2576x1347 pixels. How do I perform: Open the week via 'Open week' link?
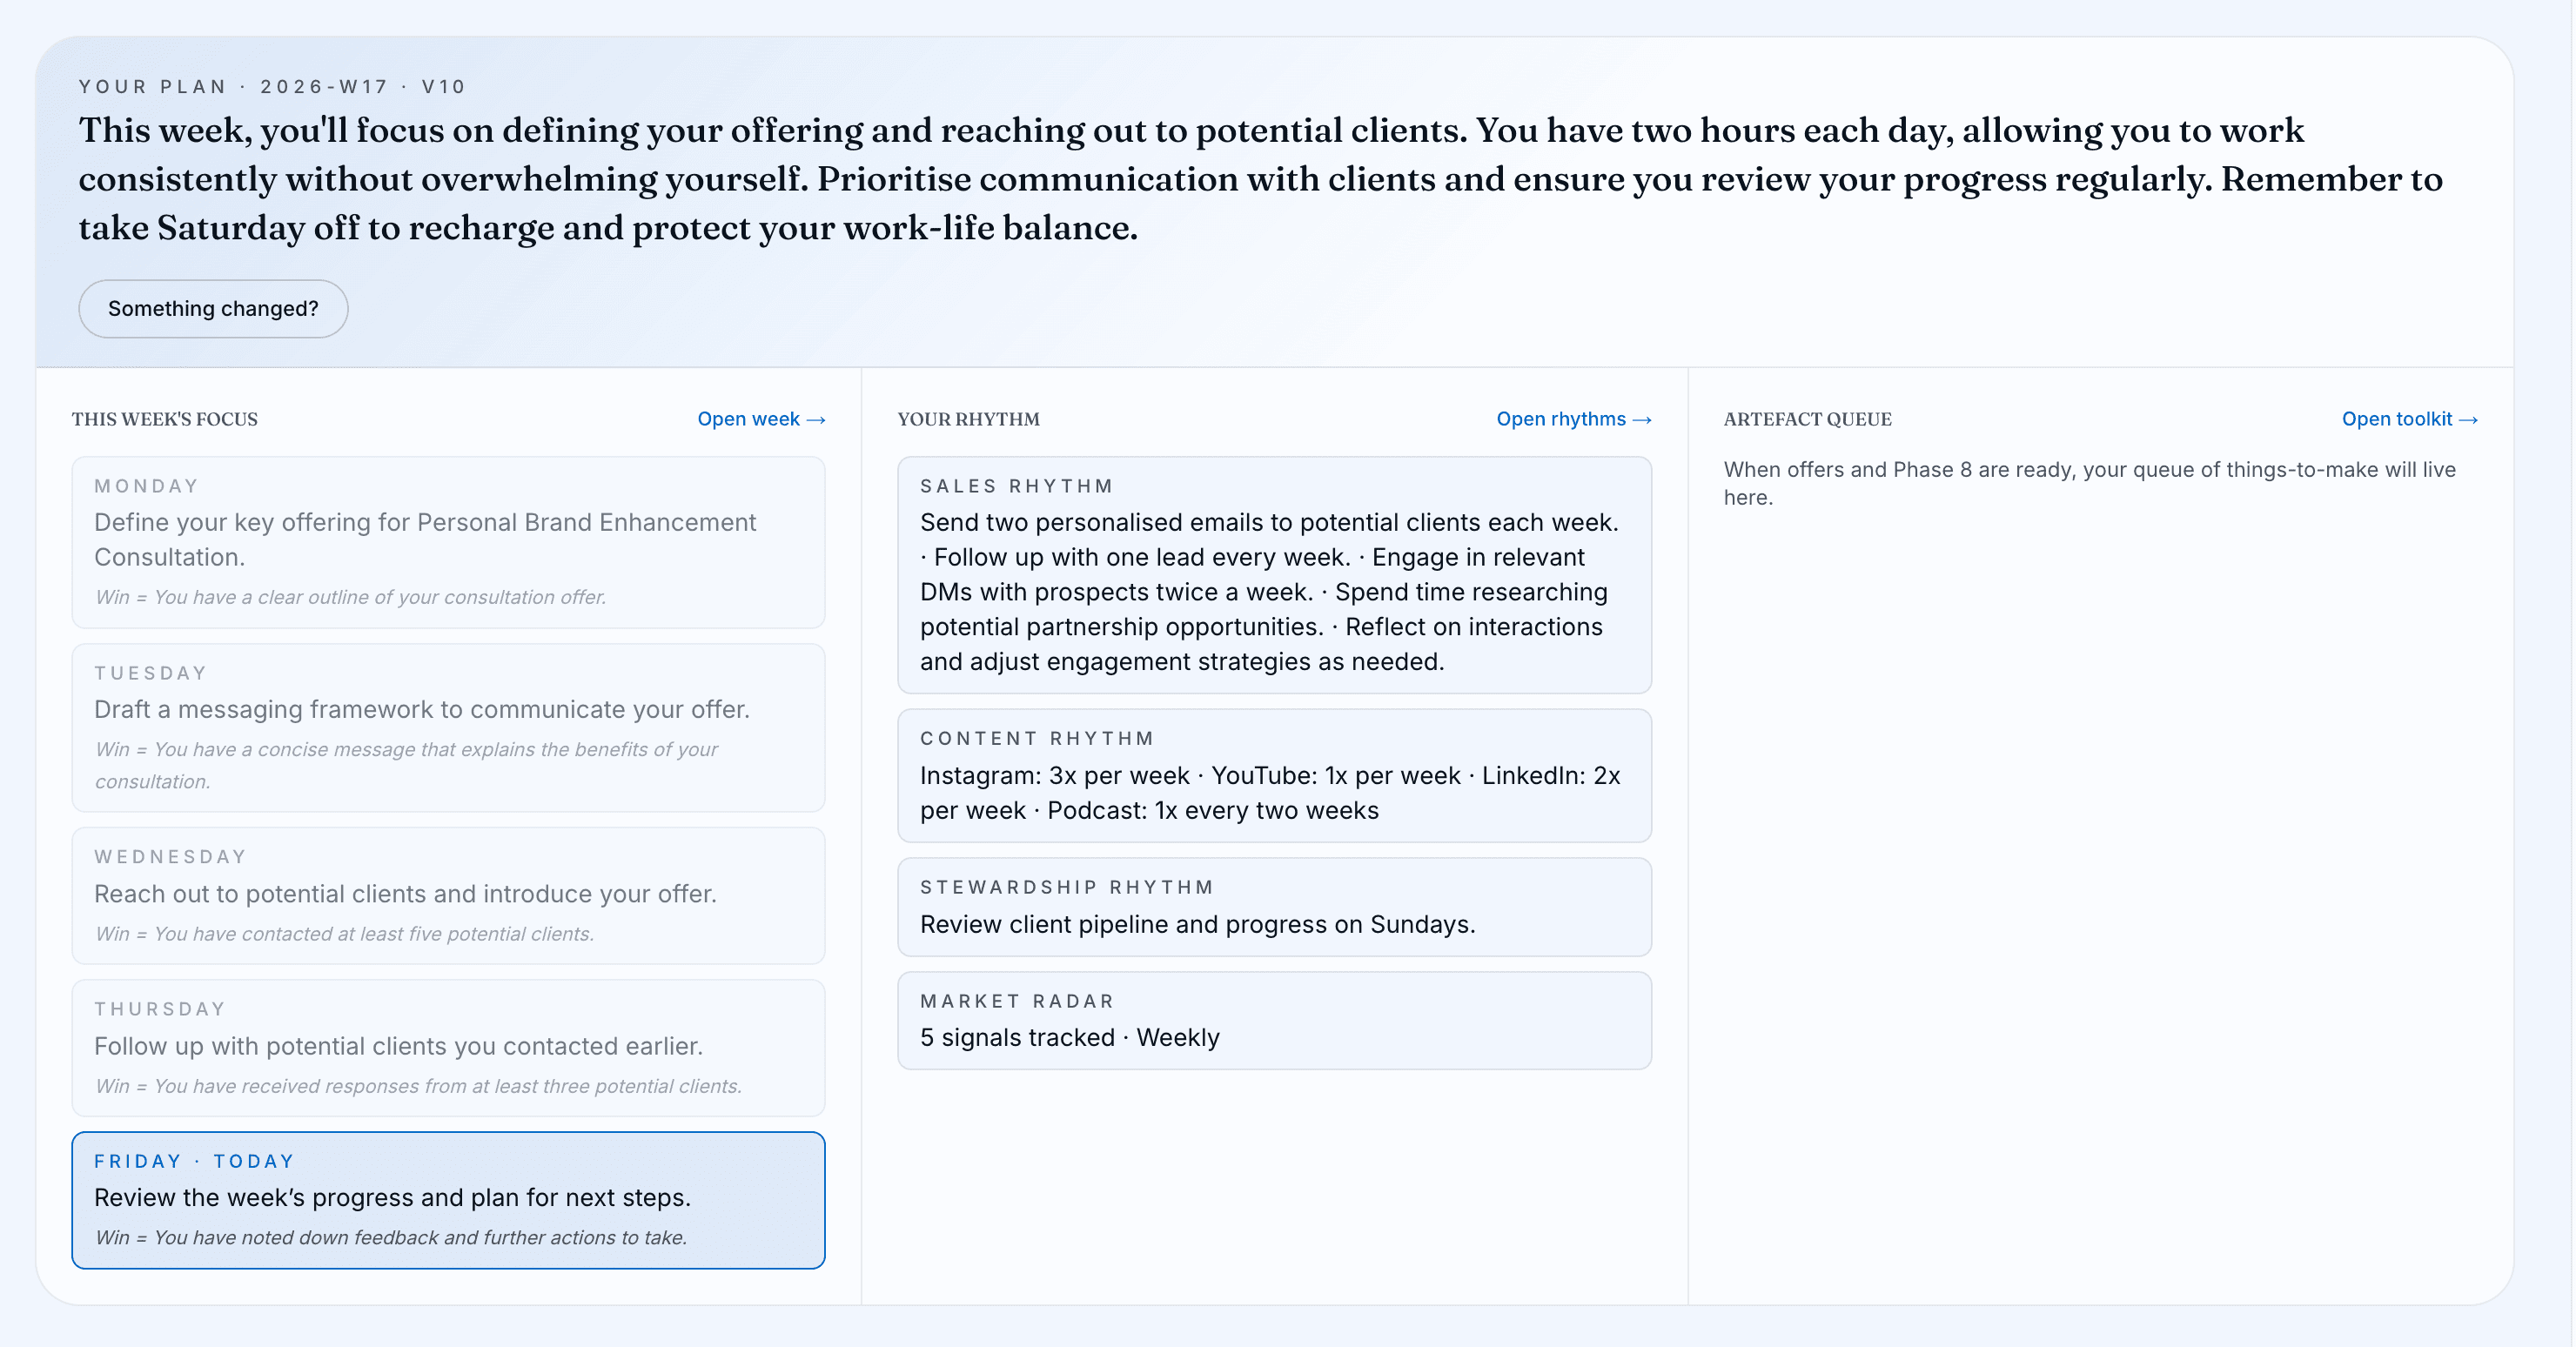tap(761, 419)
